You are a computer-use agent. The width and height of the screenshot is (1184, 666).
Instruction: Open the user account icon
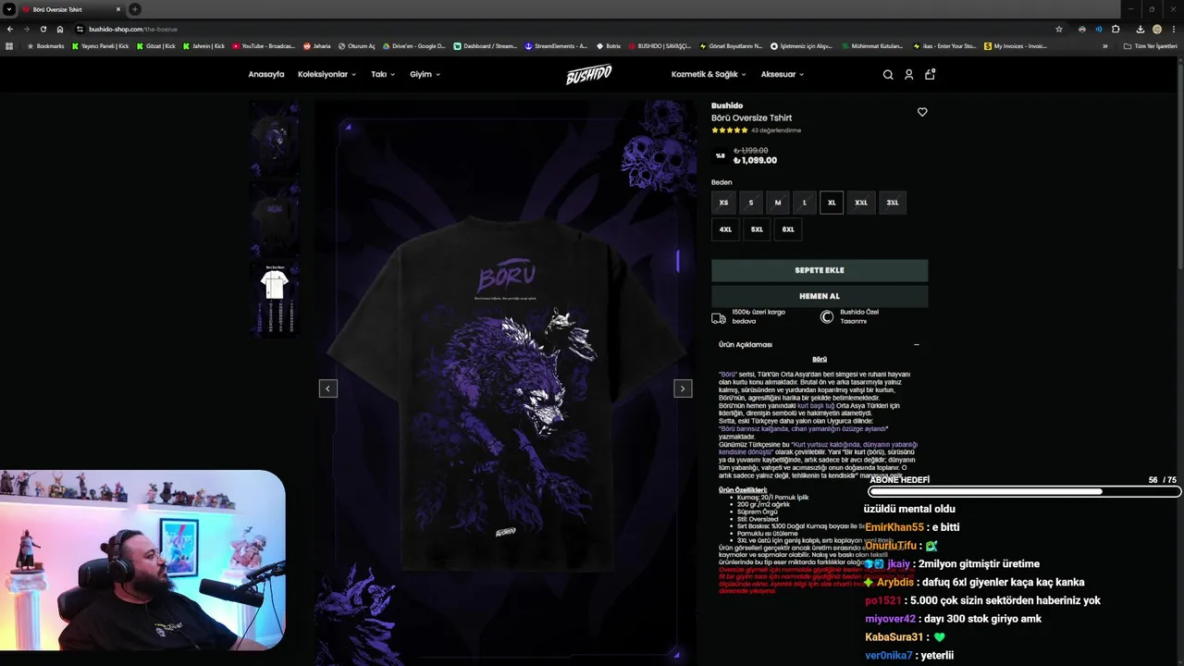[908, 75]
